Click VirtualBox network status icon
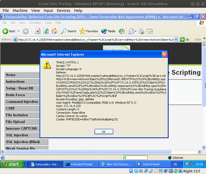This screenshot has height=174, width=206. click(x=146, y=171)
